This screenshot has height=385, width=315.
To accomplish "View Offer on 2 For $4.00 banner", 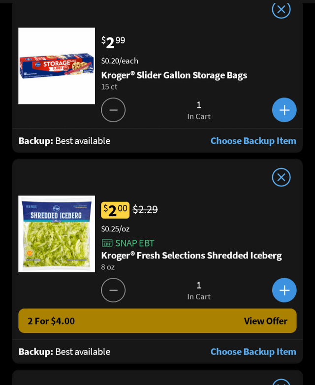I will pos(265,321).
